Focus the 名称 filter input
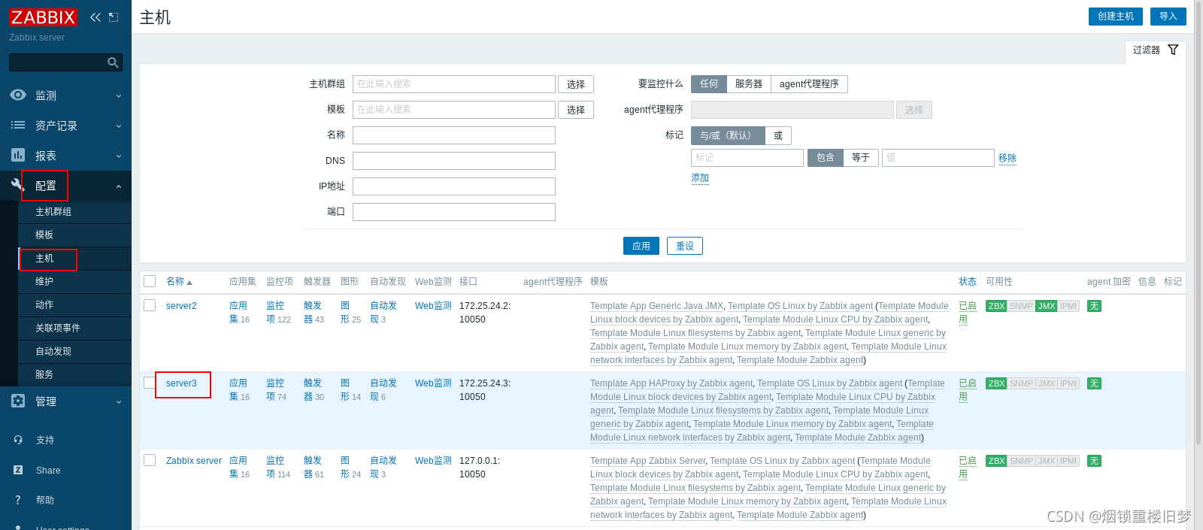This screenshot has height=530, width=1203. (x=454, y=135)
